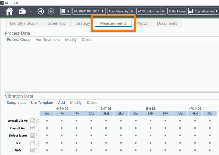
Task: Toggle the 4RV dot for HMx
Action: [x=210, y=150]
